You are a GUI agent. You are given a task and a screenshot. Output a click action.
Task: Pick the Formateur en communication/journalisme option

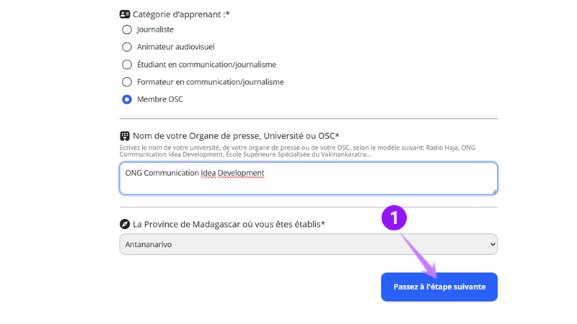127,82
